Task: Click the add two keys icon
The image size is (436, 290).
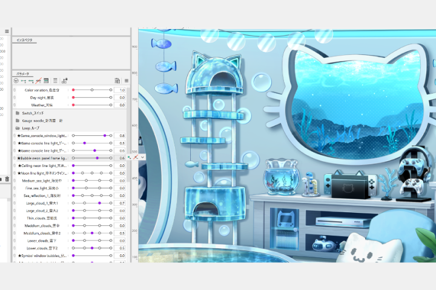Action: tap(24, 81)
